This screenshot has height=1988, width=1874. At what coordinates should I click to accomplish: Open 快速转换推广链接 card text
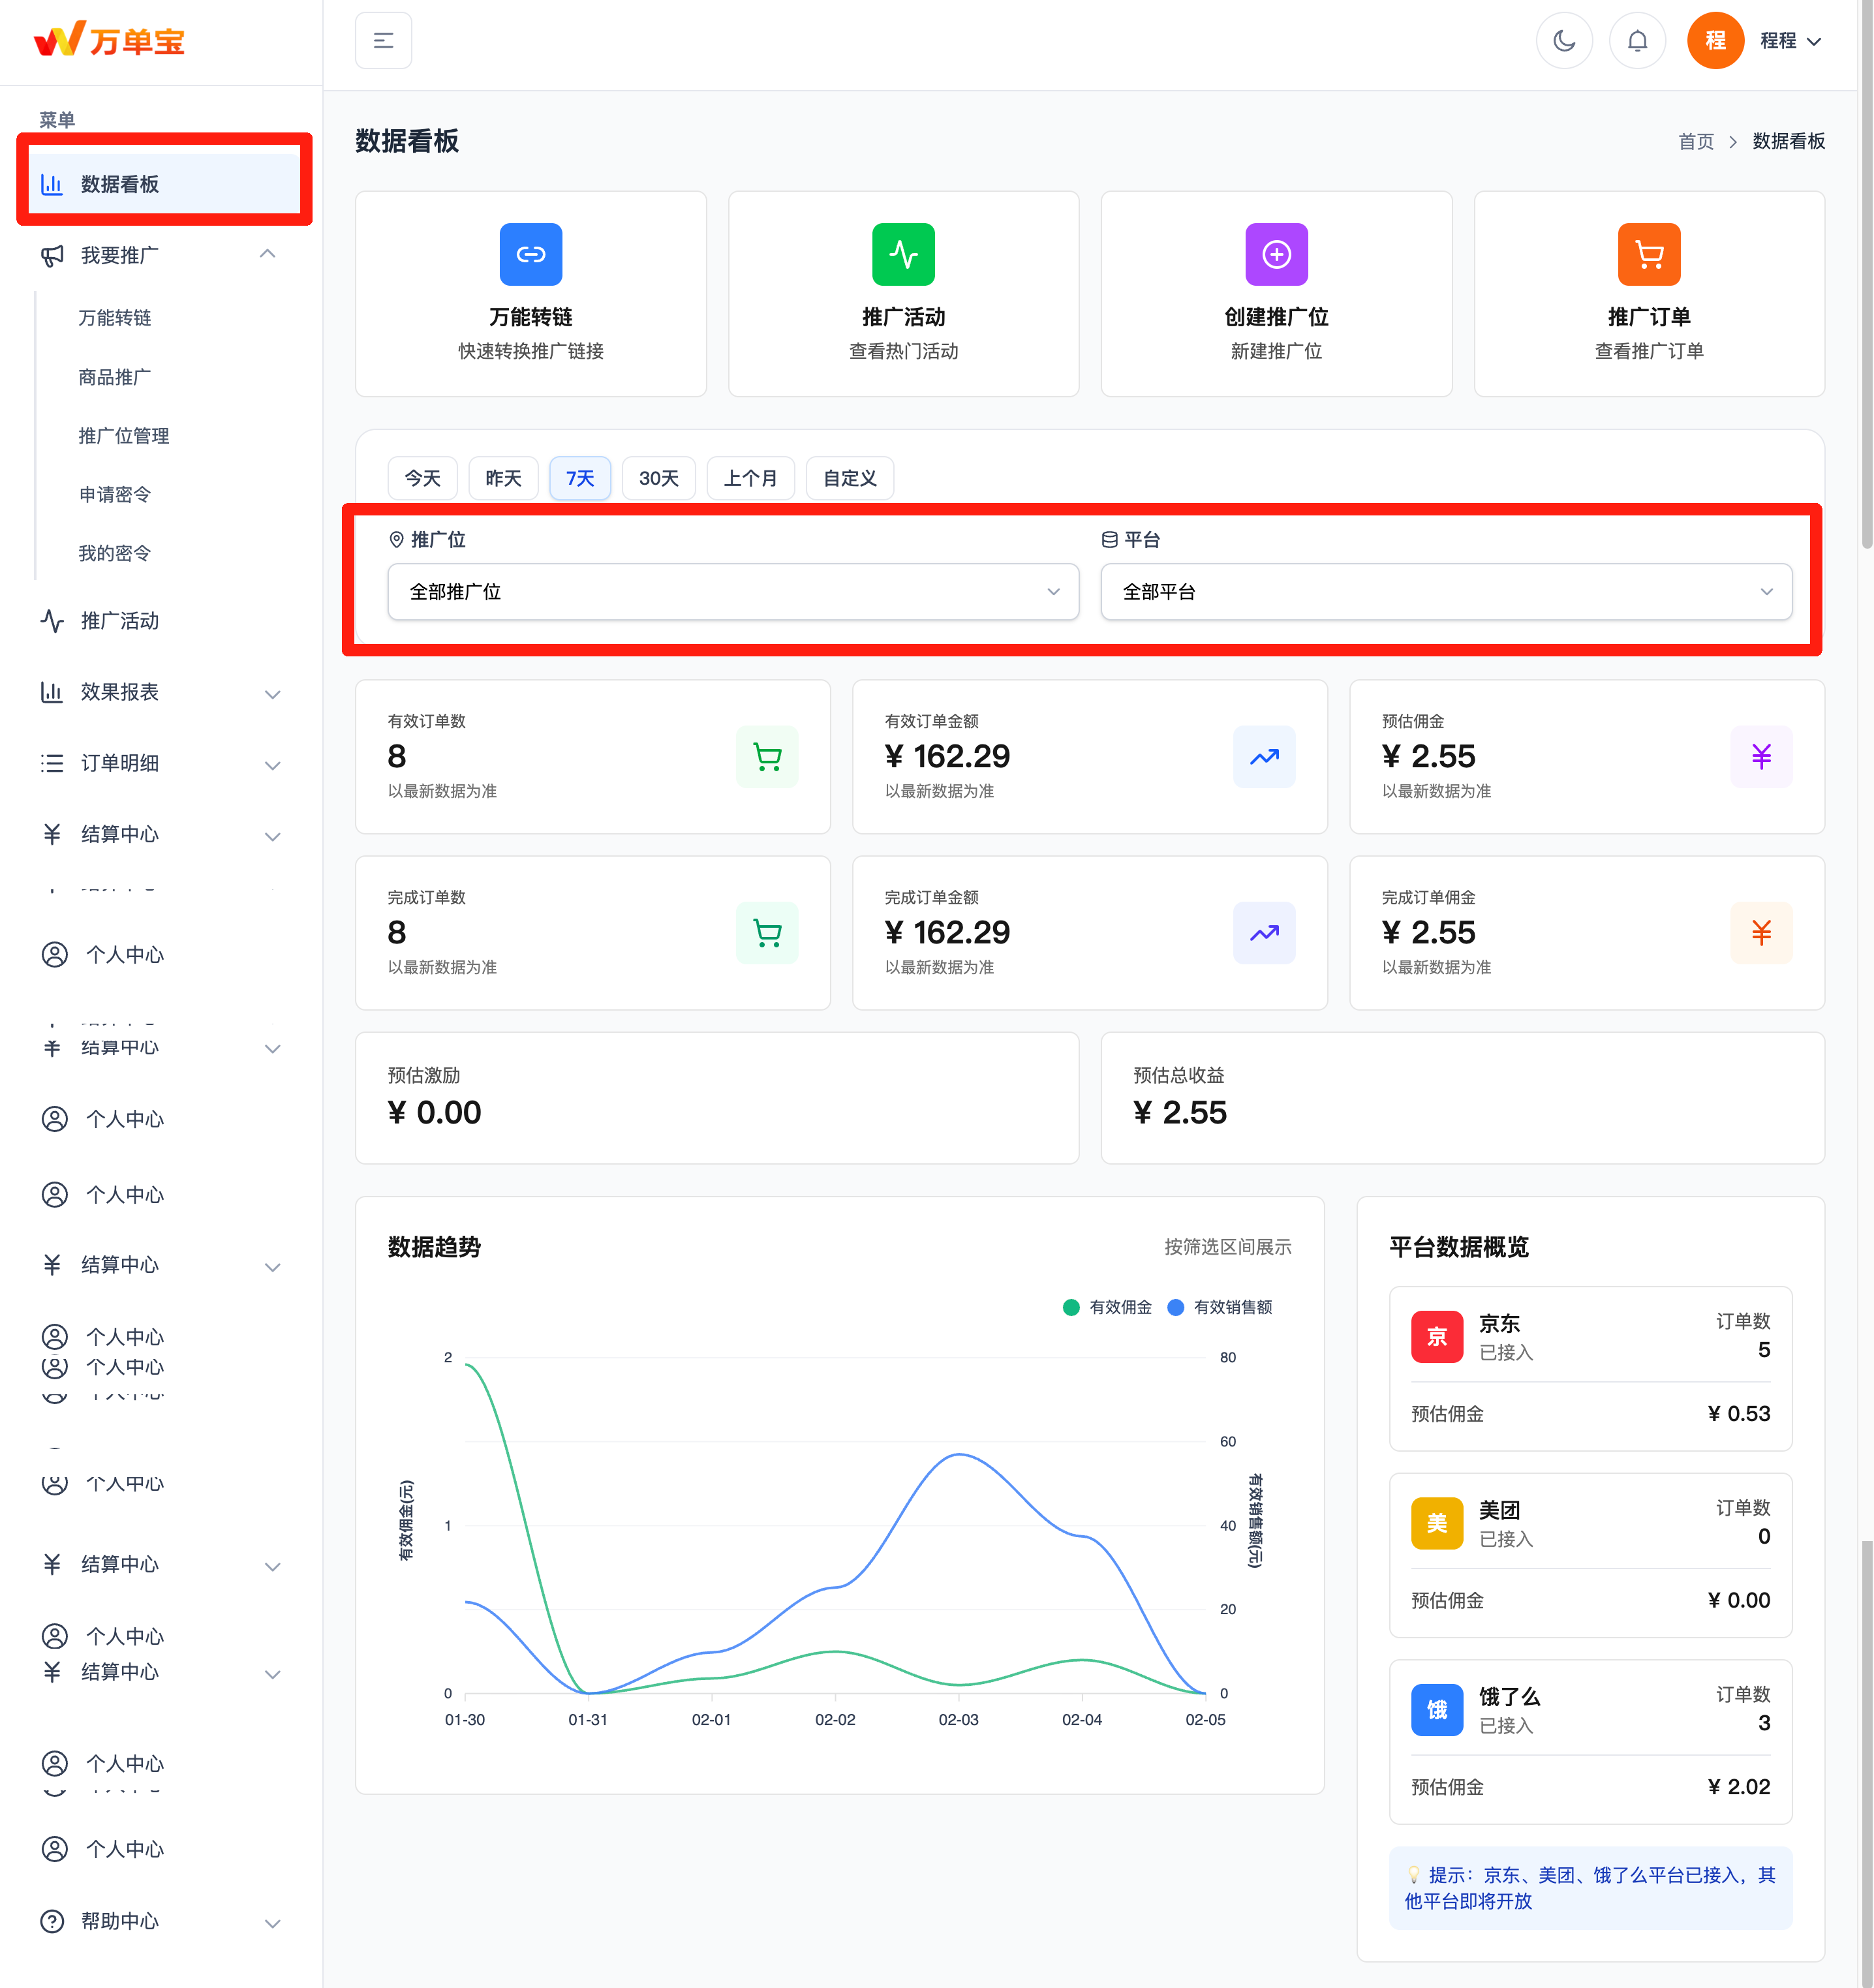(x=531, y=351)
